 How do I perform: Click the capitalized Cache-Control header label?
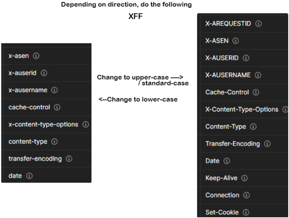[227, 92]
